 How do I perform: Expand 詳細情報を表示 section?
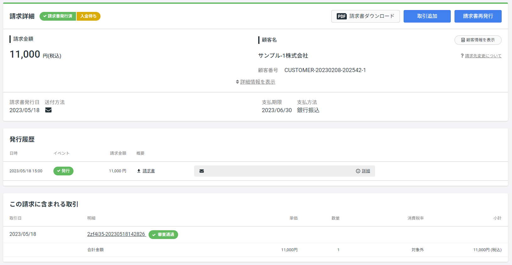(255, 82)
